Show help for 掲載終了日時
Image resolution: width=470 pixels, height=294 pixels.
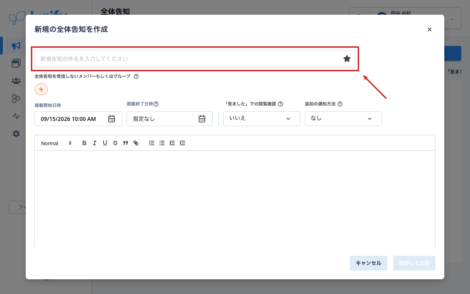156,104
